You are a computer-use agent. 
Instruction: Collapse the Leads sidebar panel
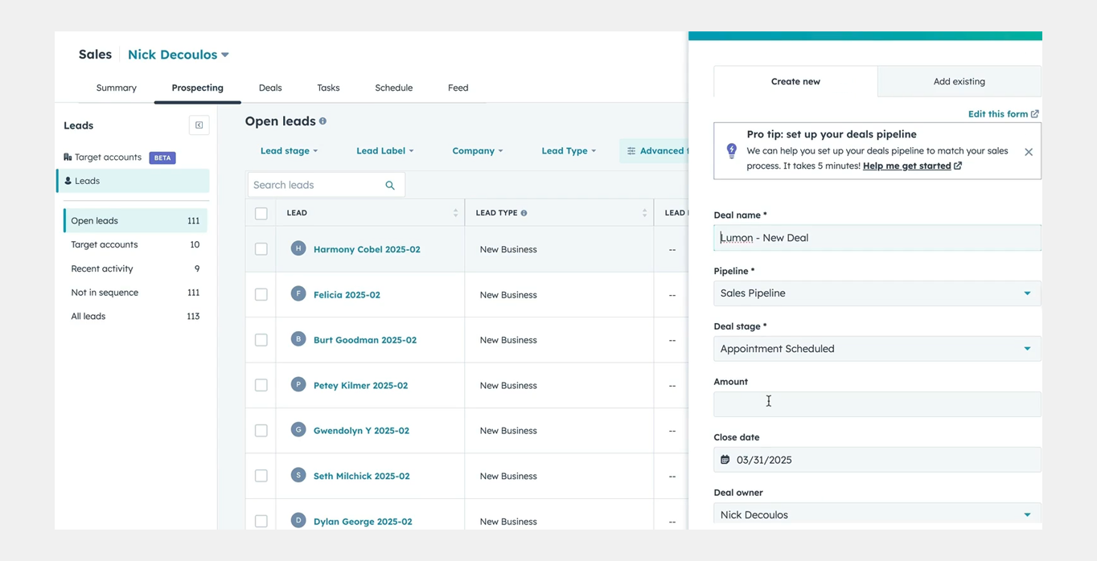point(199,125)
